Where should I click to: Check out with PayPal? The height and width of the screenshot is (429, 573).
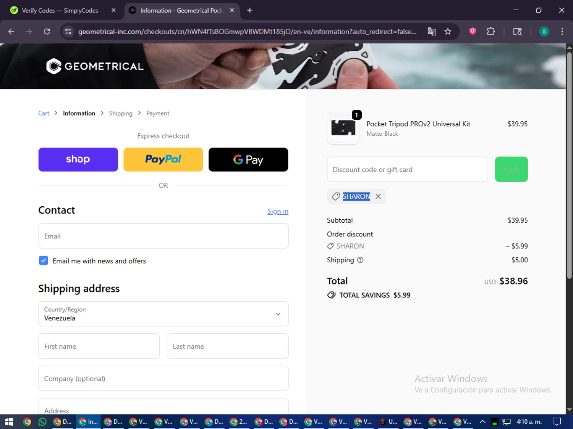point(163,159)
